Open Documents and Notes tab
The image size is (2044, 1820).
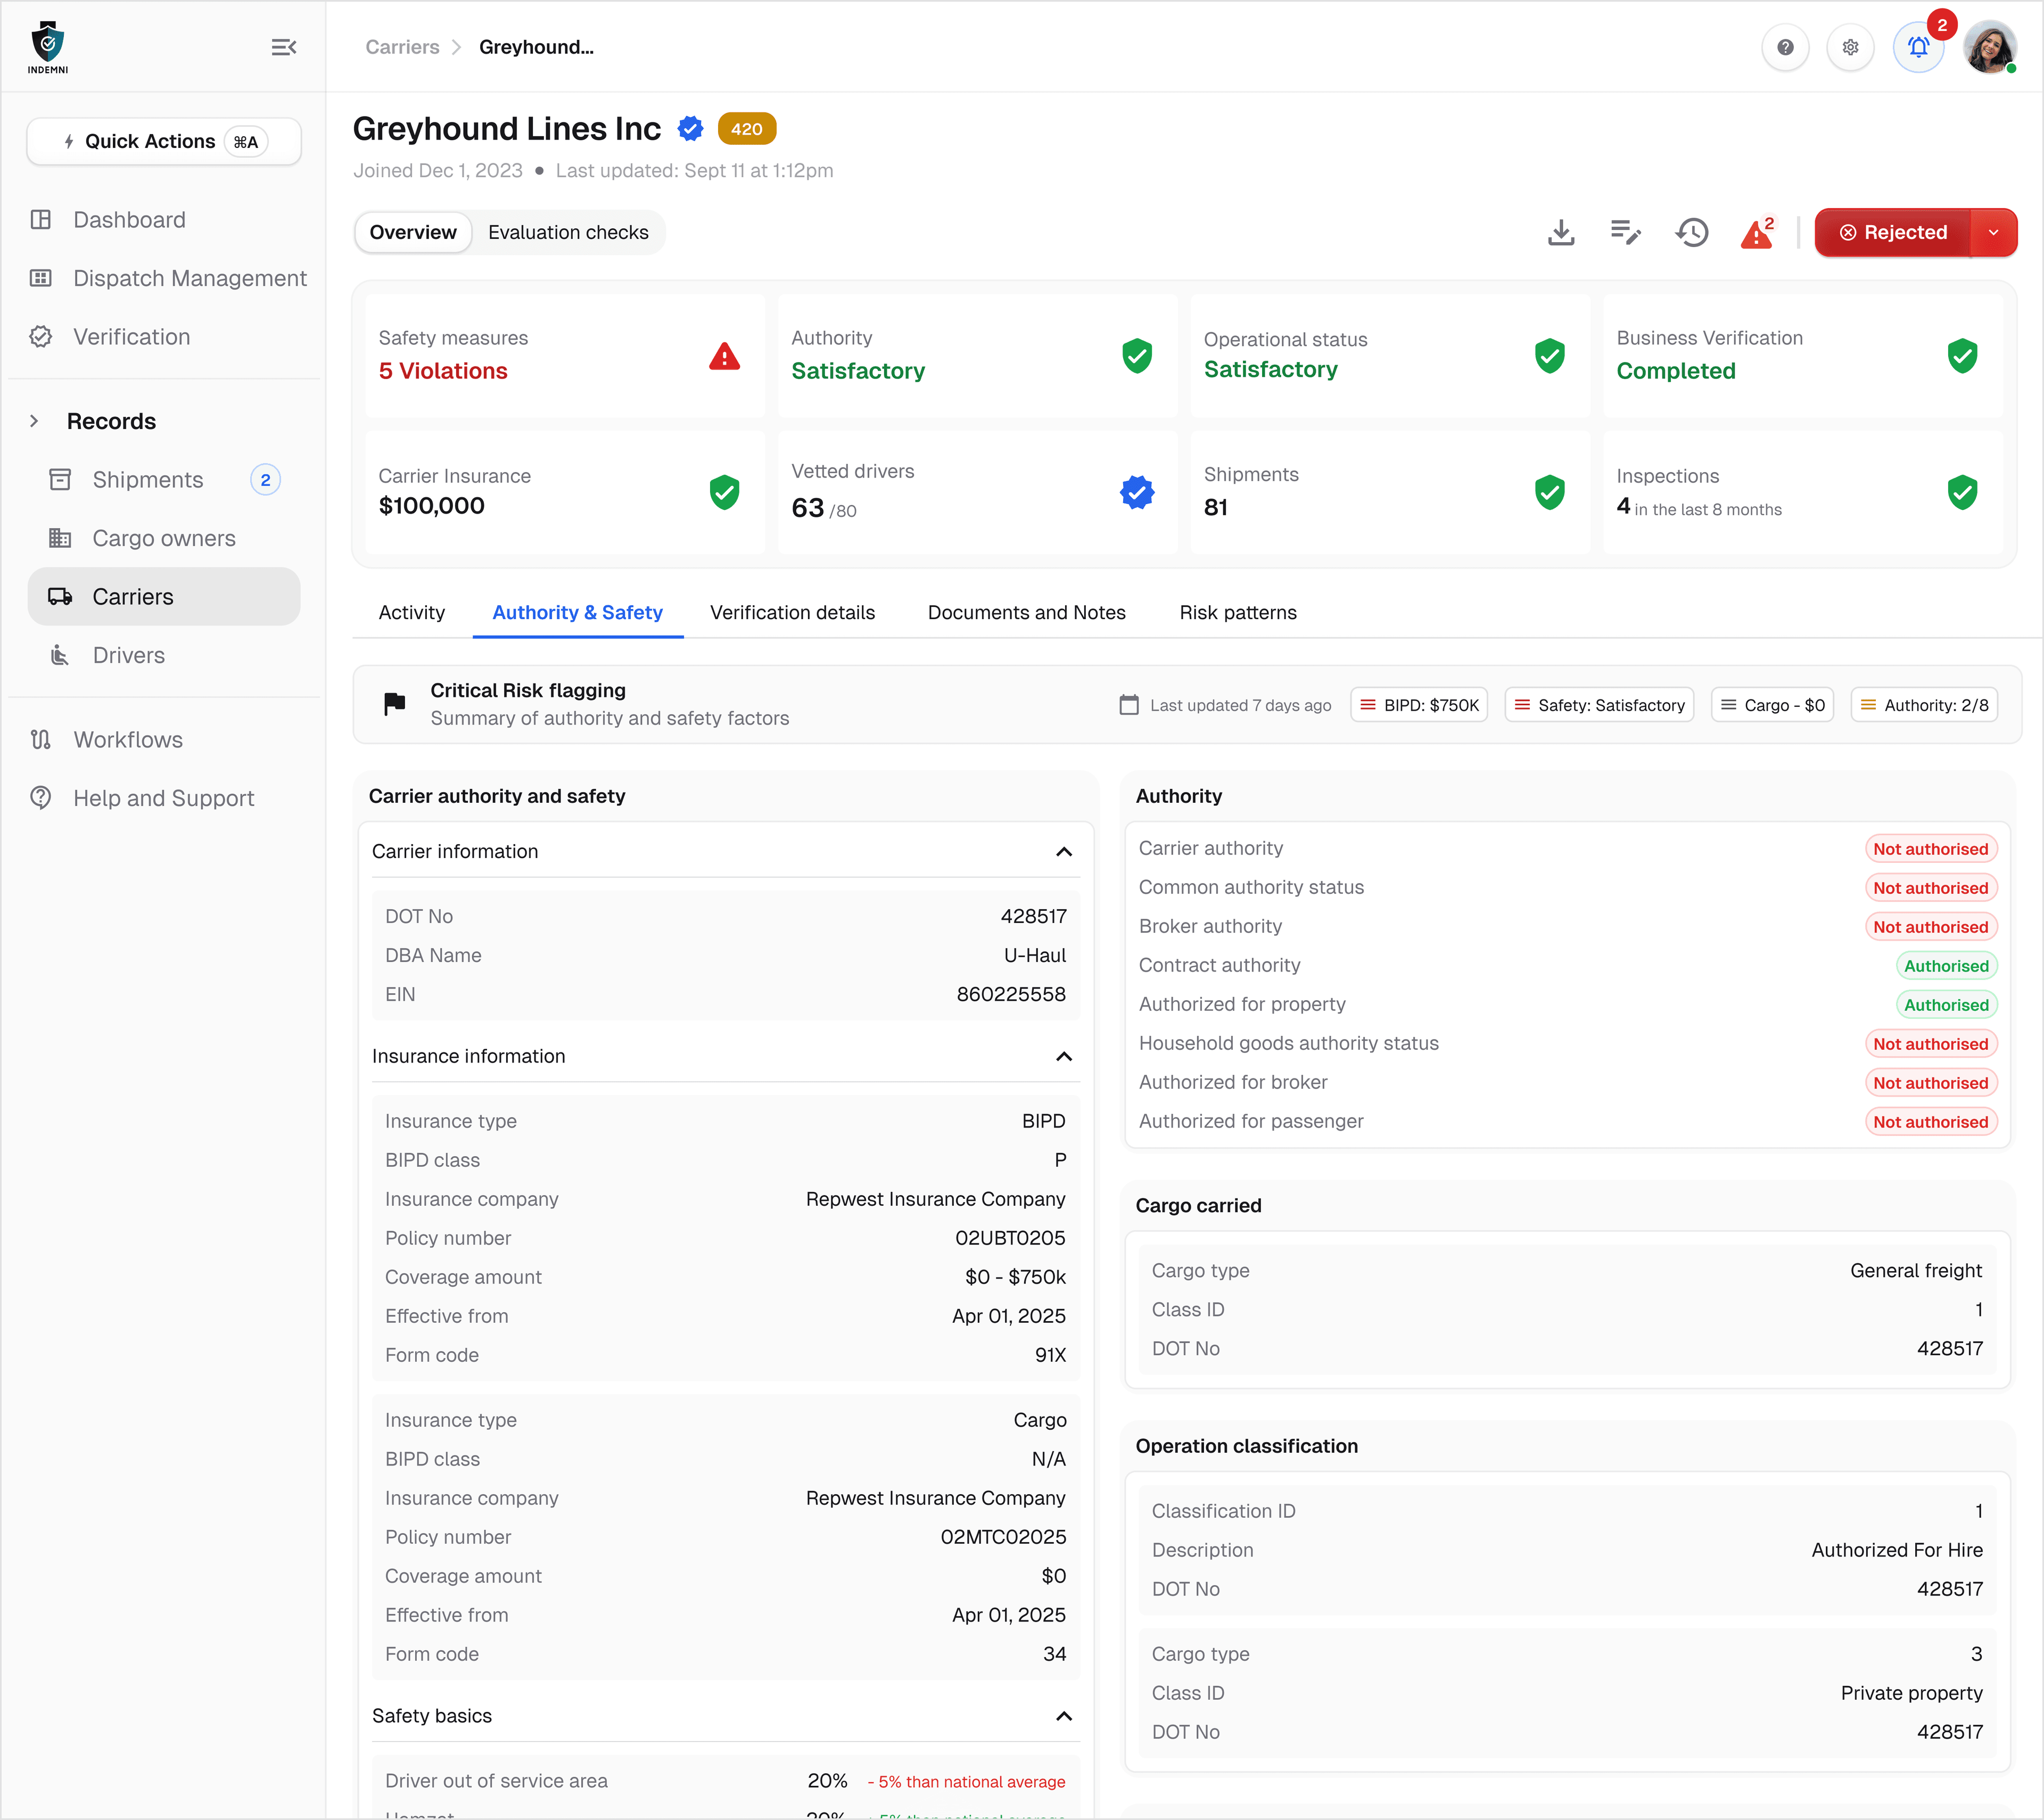pos(1027,613)
